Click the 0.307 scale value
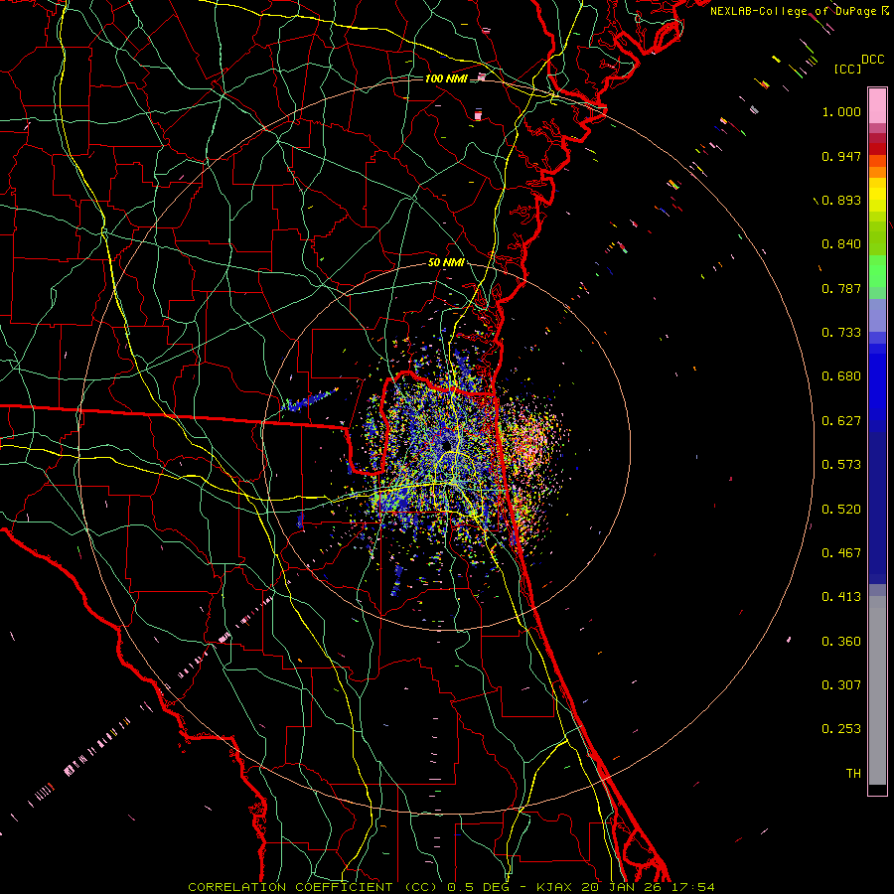Viewport: 894px width, 894px height. tap(841, 685)
